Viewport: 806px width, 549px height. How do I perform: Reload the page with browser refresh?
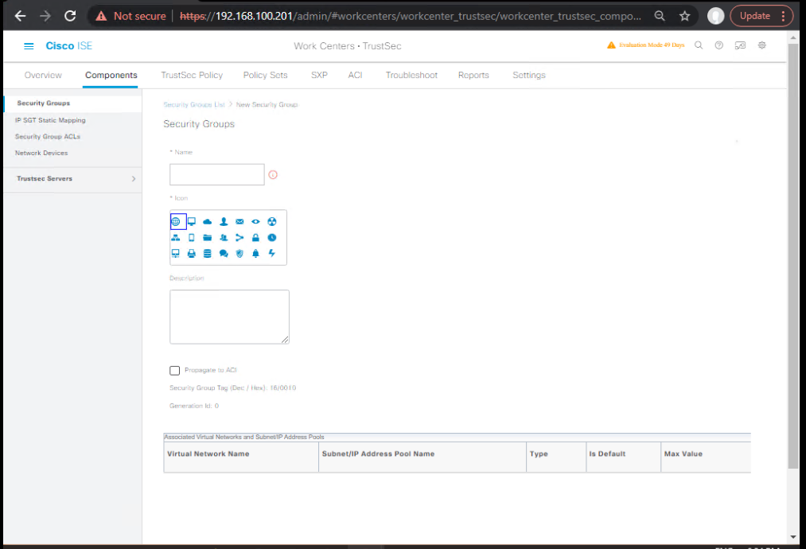point(70,16)
